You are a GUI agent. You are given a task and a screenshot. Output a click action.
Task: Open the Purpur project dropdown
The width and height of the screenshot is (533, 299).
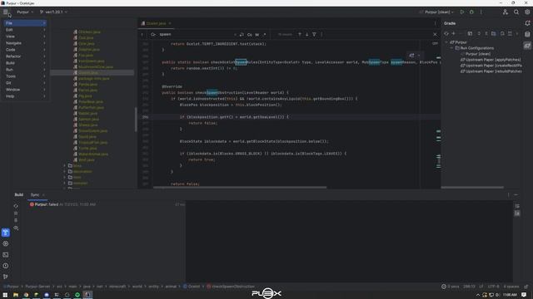(25, 12)
